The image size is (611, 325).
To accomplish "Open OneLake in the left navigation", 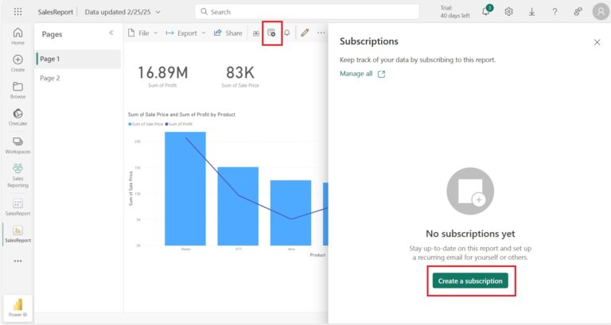I will [18, 117].
